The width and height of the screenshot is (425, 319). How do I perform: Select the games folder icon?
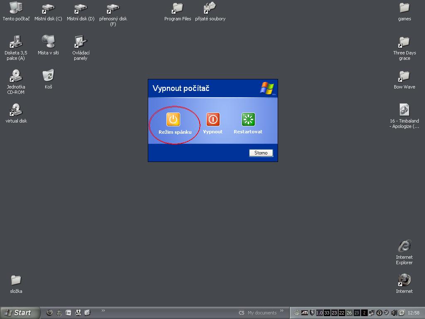(x=404, y=12)
